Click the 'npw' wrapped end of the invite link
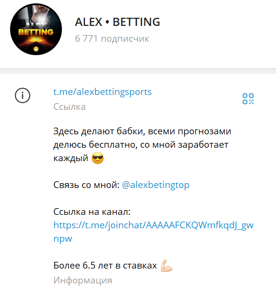This screenshot has height=293, width=276. point(63,239)
